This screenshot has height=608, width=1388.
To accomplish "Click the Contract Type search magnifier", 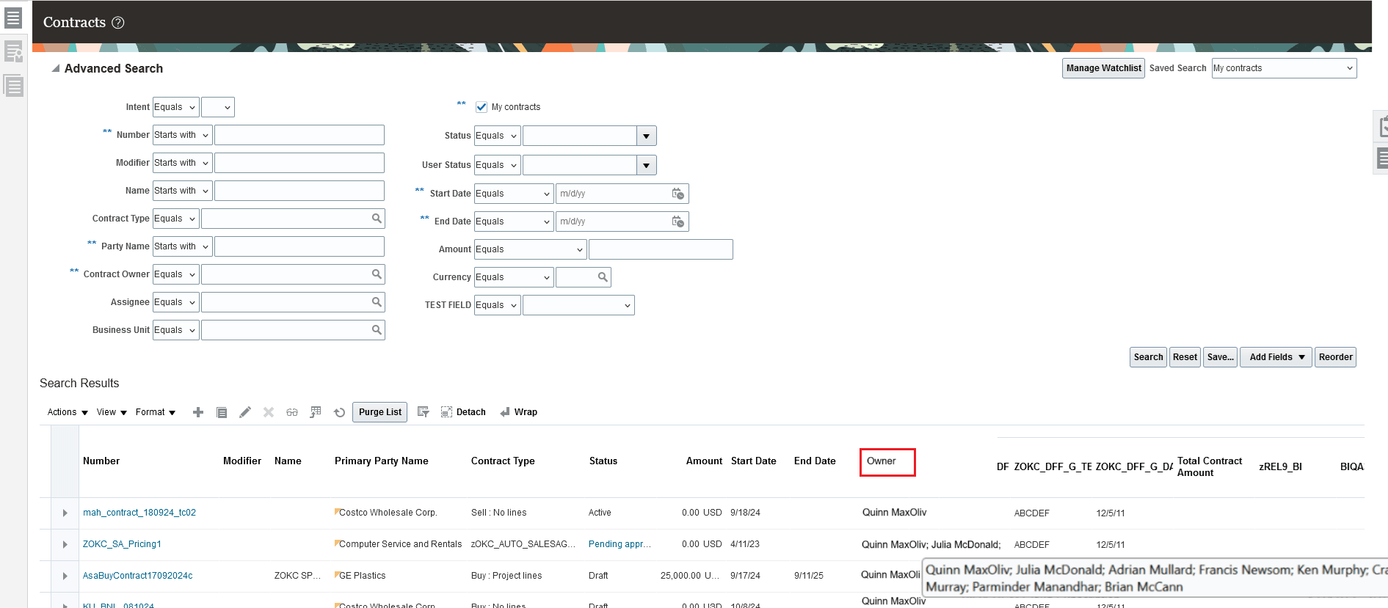I will 377,219.
